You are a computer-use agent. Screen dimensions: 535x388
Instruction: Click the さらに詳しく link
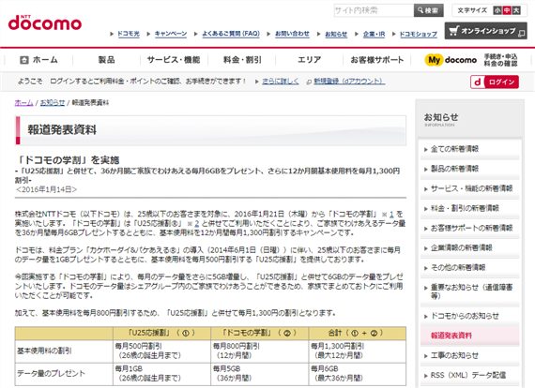[x=280, y=82]
